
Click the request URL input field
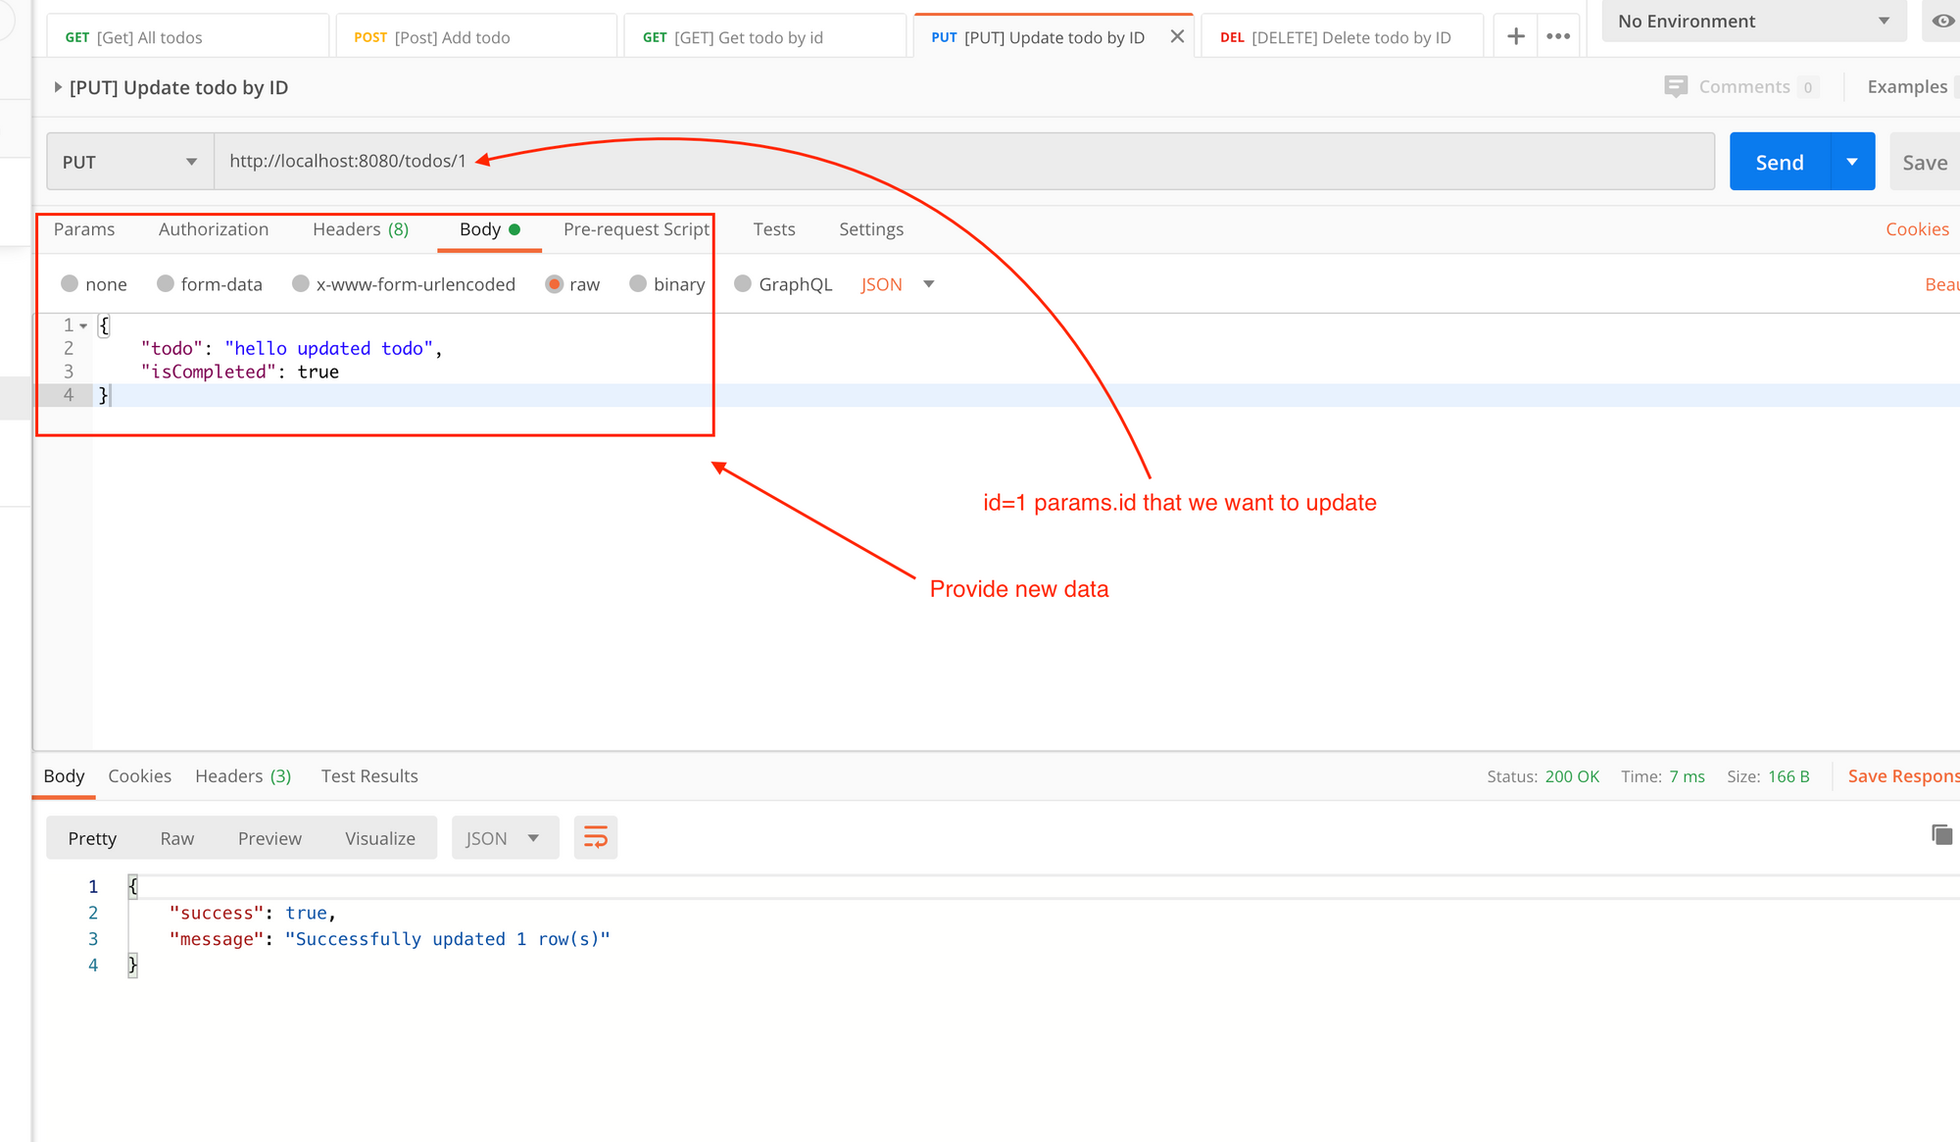964,162
